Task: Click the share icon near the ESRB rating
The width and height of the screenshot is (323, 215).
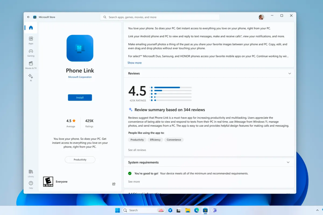Action: [x=114, y=184]
